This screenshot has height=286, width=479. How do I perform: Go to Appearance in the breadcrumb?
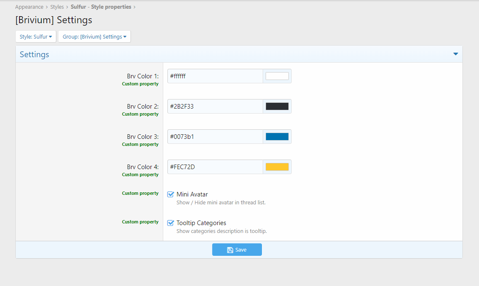pyautogui.click(x=29, y=7)
